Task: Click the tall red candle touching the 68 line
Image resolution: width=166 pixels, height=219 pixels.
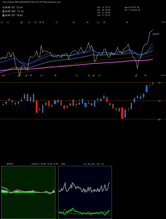Action: [122, 113]
